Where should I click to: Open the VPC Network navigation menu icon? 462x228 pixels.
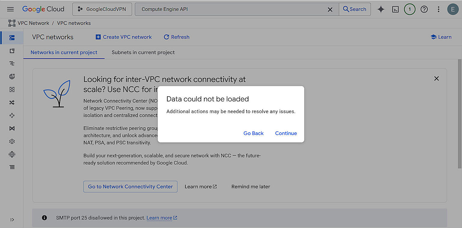[x=12, y=23]
